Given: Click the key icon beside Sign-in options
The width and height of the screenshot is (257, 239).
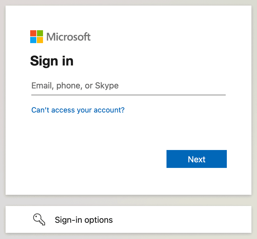Looking at the screenshot, I should pos(39,220).
